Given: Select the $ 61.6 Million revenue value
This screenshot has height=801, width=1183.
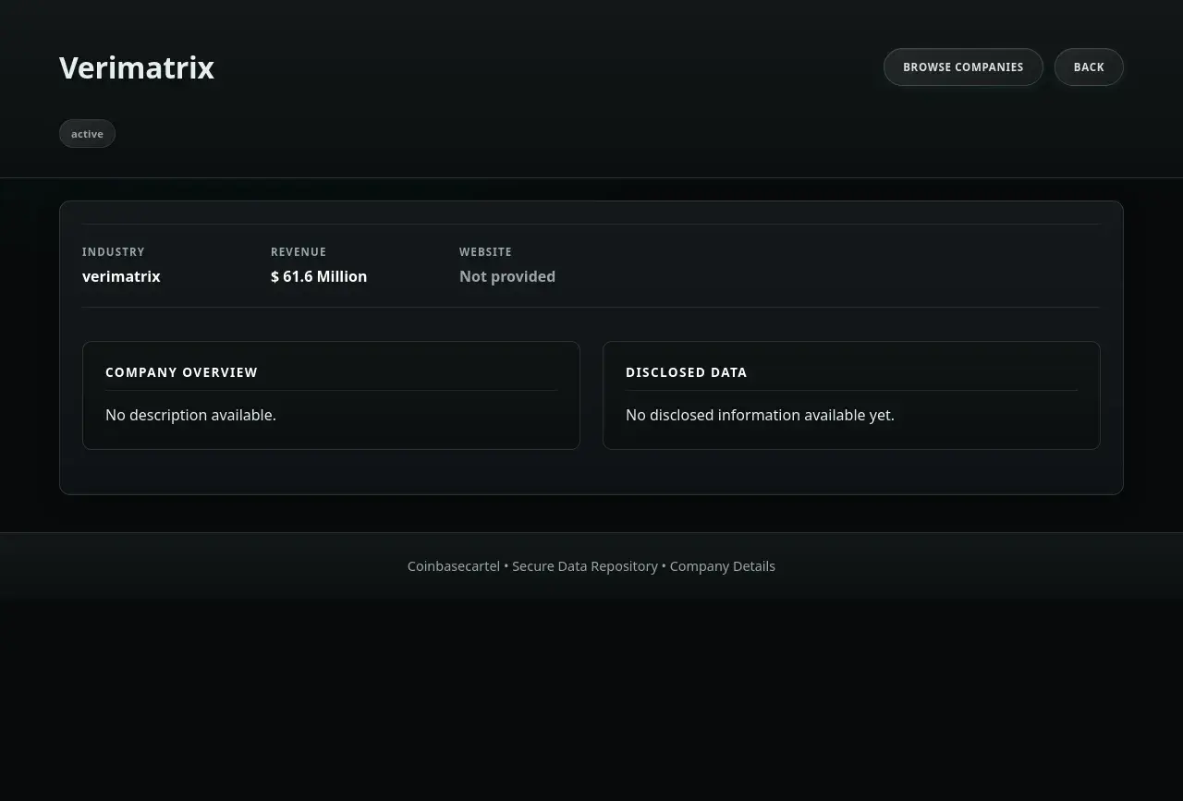Looking at the screenshot, I should (x=319, y=276).
